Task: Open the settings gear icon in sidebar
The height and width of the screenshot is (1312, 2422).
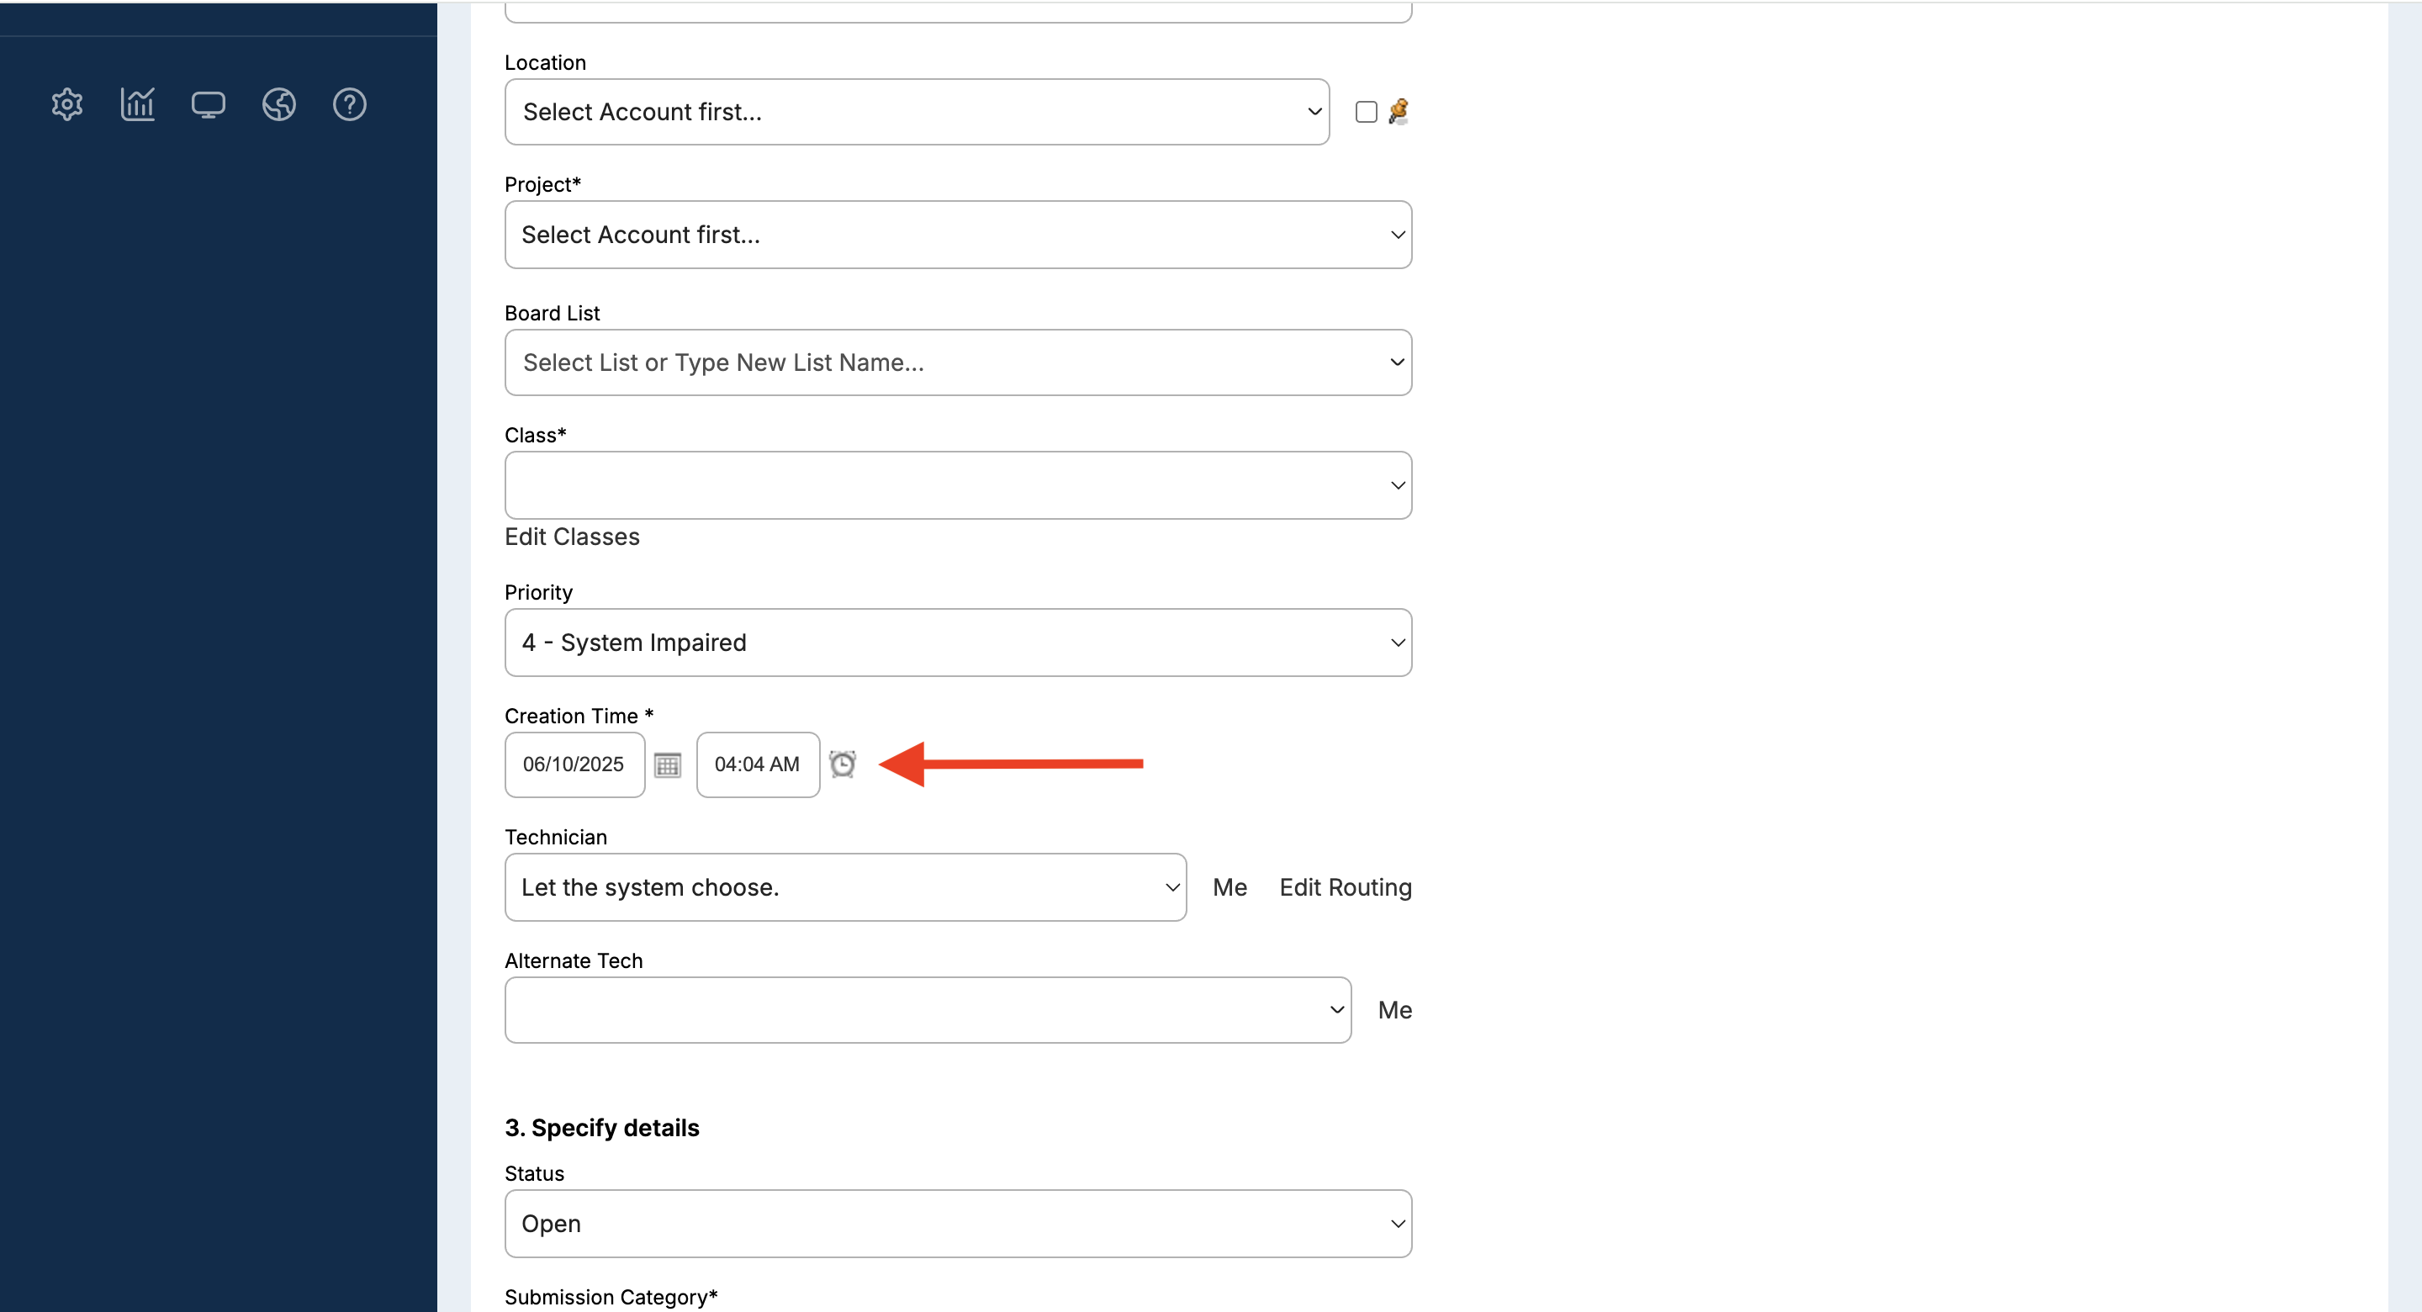Action: [x=66, y=104]
